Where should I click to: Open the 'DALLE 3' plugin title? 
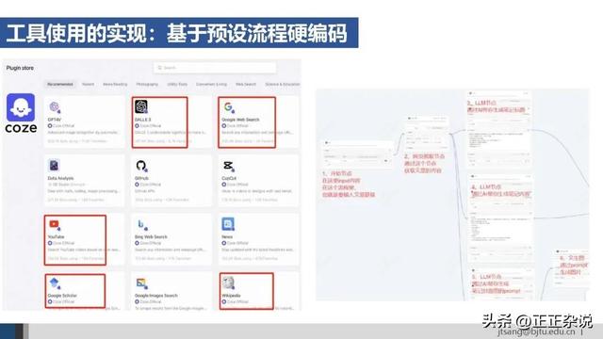click(x=142, y=120)
